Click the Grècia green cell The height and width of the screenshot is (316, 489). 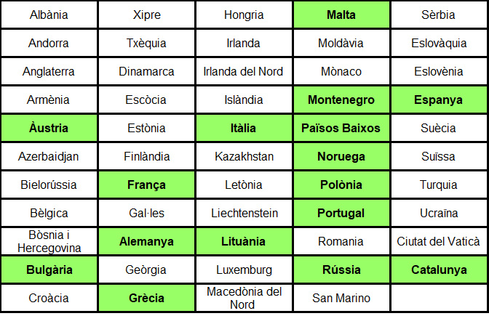pyautogui.click(x=146, y=298)
